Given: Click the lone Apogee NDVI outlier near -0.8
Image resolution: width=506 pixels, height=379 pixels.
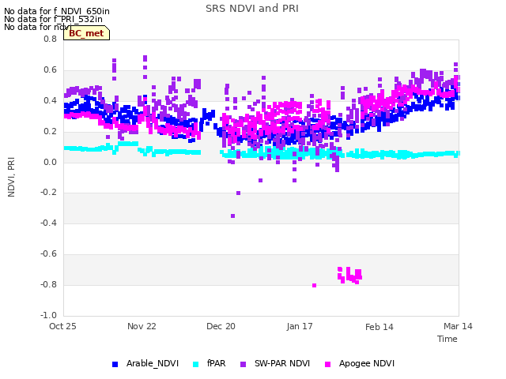Looking at the screenshot, I should click(x=315, y=285).
